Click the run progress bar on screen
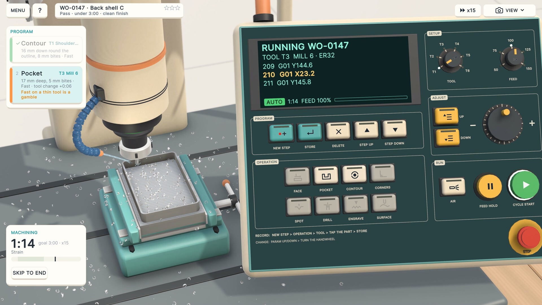Viewport: 542px width, 305px height. click(371, 99)
